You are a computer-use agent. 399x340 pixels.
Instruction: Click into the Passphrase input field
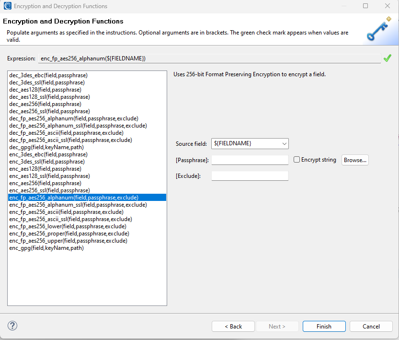click(250, 160)
